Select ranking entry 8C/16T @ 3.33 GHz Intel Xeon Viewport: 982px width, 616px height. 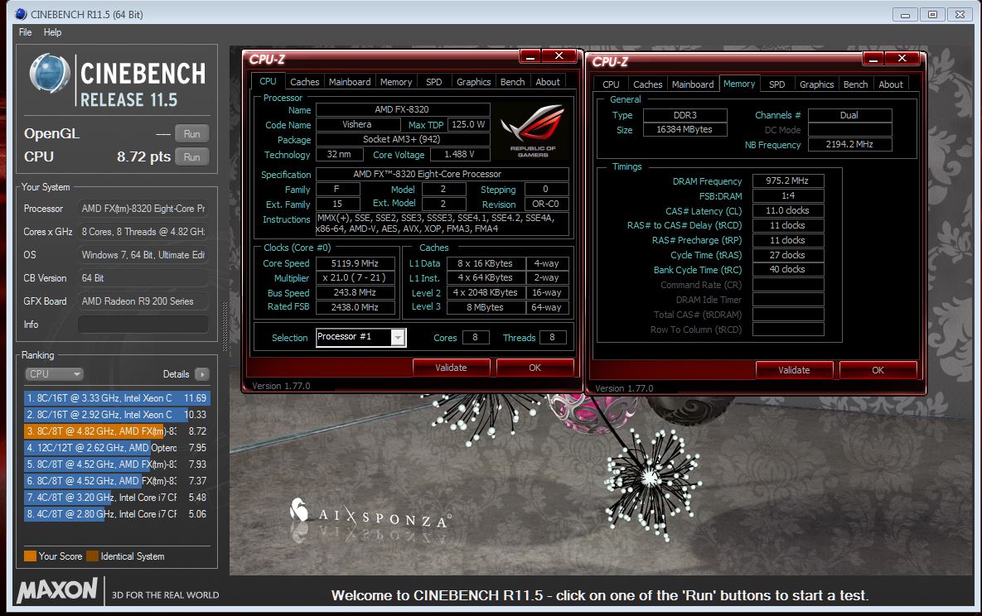(117, 398)
